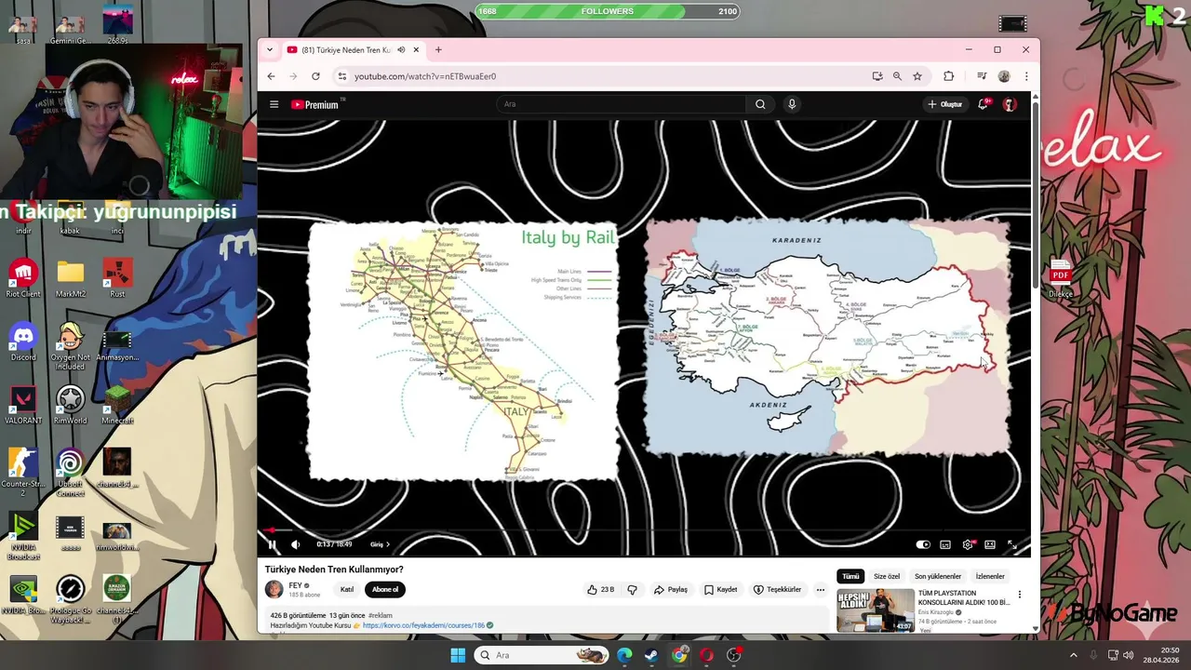
Task: Open the PlayStation consoles video thumbnail
Action: 876,610
